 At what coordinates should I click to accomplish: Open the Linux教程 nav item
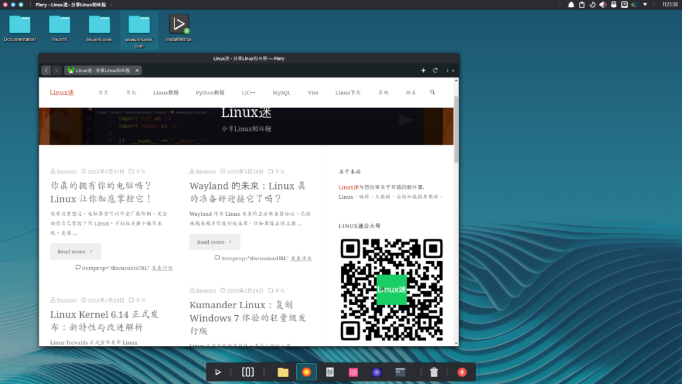pyautogui.click(x=165, y=93)
